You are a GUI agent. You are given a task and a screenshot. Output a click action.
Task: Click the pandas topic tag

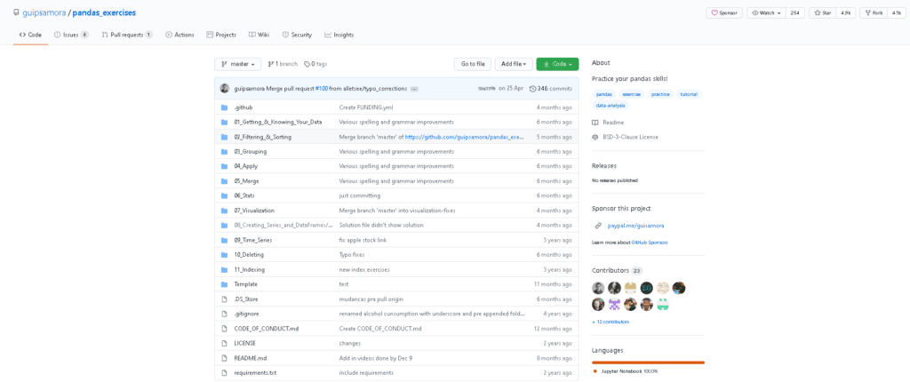(603, 94)
